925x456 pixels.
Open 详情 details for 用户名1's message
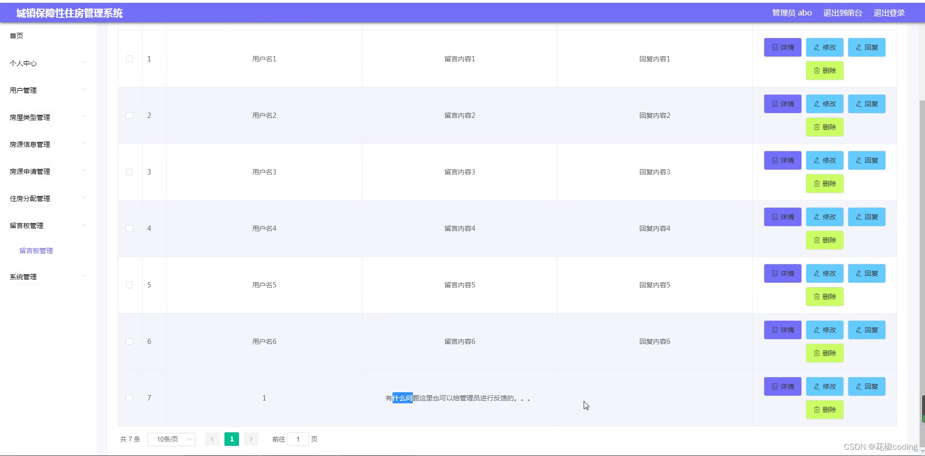(x=782, y=47)
